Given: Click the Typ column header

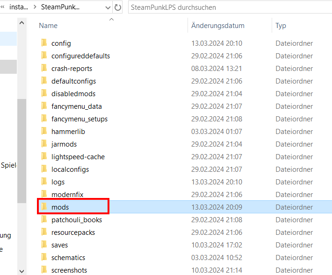Looking at the screenshot, I should tap(281, 26).
